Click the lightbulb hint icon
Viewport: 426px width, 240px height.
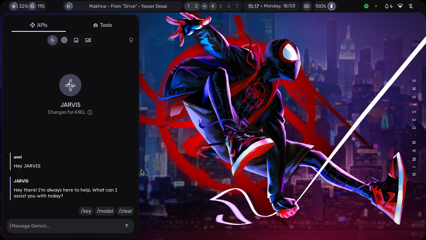coord(131,40)
